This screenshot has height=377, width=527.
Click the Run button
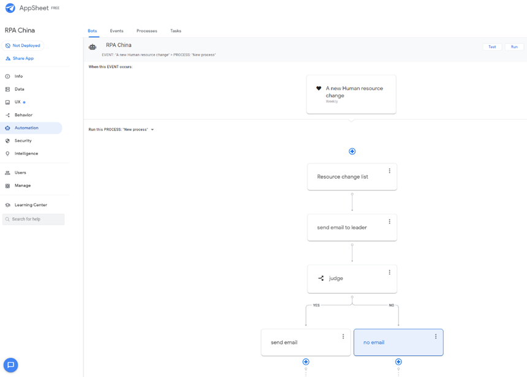514,47
